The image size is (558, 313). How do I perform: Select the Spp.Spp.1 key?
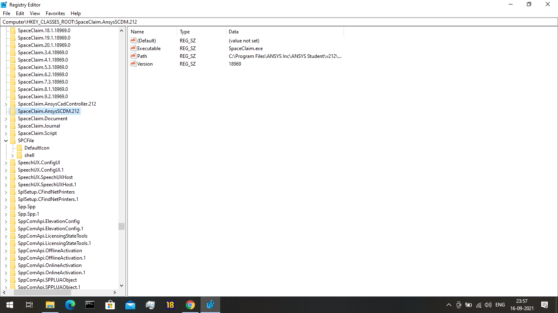click(29, 214)
